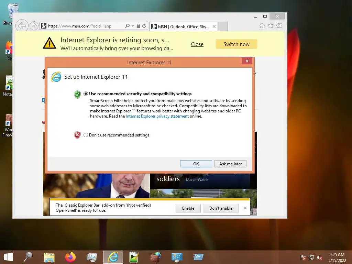
Task: Open the Windows Start button
Action: (8, 257)
